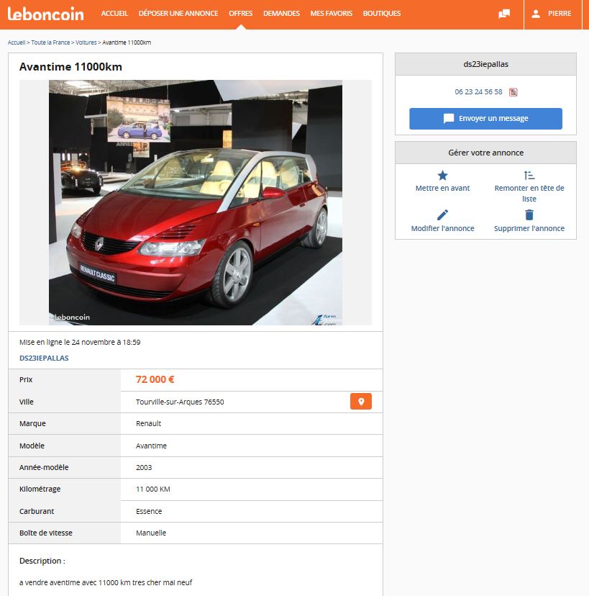The image size is (589, 596).
Task: Open the Accueil menu item
Action: point(114,14)
